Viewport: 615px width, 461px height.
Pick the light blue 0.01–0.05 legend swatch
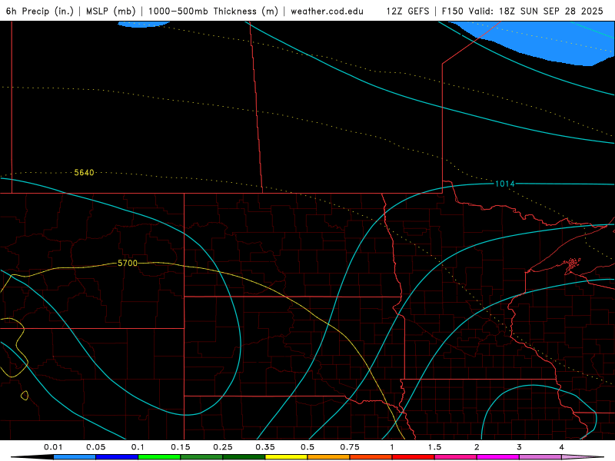(75, 457)
